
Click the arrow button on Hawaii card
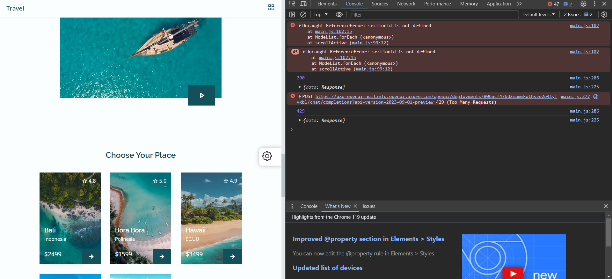click(233, 256)
